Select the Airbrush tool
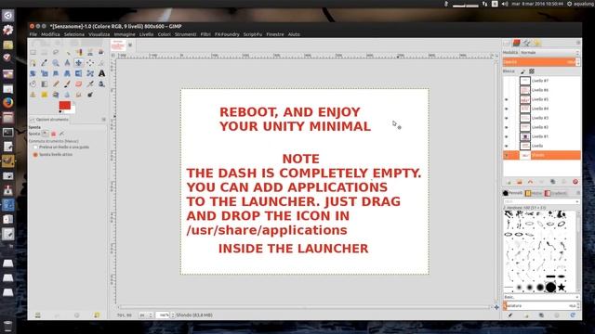 pyautogui.click(x=90, y=84)
